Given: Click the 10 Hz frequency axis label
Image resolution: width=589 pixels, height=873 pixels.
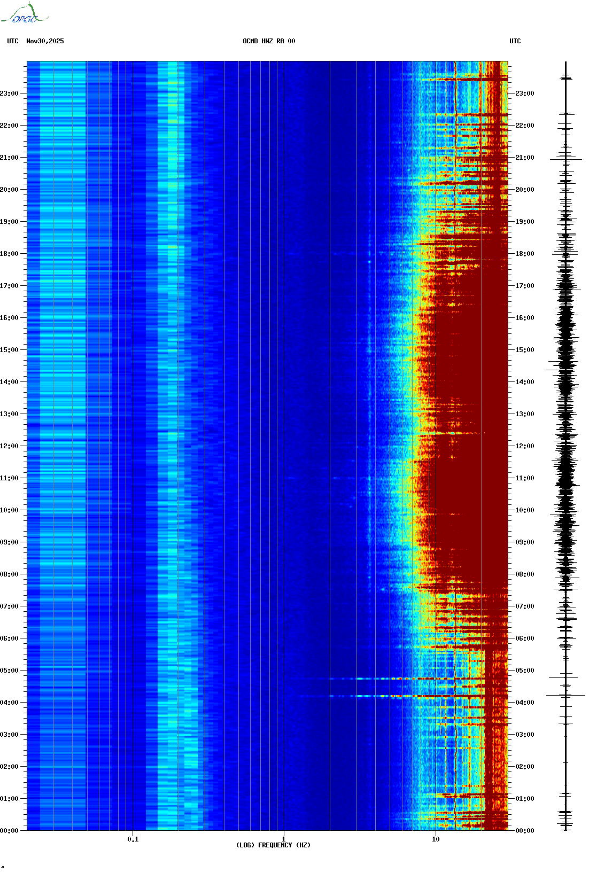Looking at the screenshot, I should click(436, 839).
